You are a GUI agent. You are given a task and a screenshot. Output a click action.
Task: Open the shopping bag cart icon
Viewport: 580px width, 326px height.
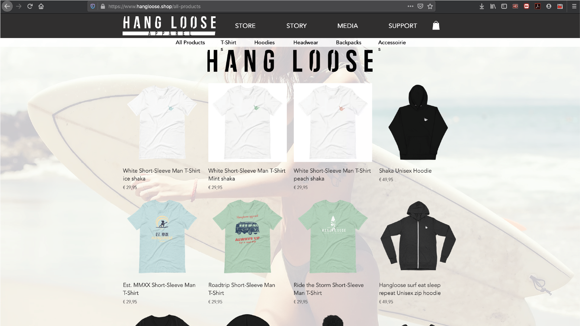436,25
